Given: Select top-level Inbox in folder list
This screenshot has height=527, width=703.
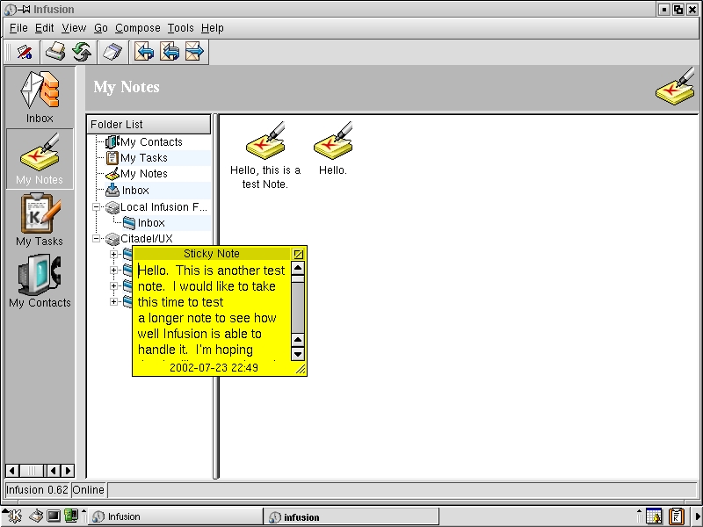Looking at the screenshot, I should [135, 190].
